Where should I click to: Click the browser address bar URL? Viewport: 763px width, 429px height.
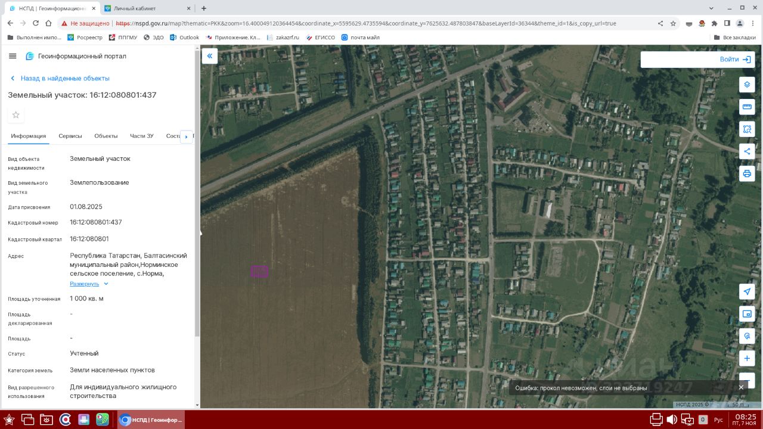tap(366, 23)
